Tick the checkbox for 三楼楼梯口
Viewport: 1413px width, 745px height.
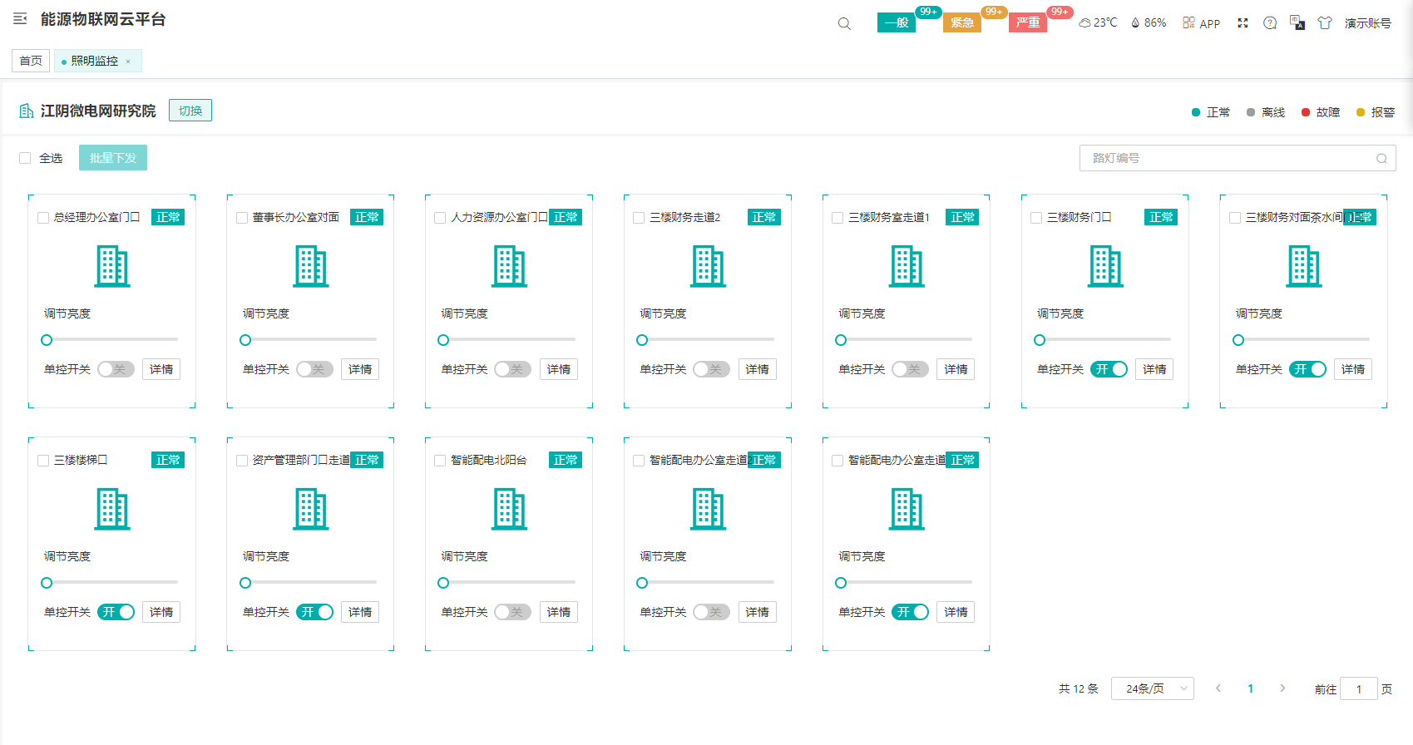43,461
